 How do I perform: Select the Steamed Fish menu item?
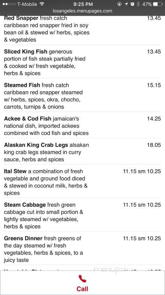tap(82, 96)
